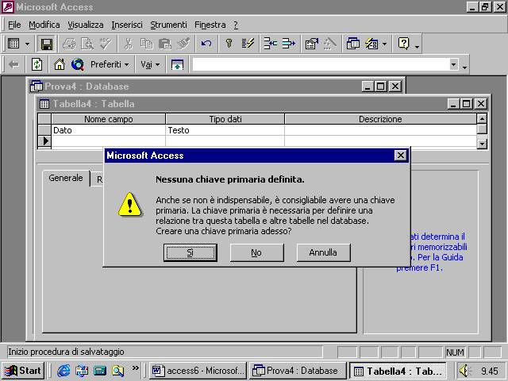
Task: Click the Format Painter brush icon
Action: tap(183, 44)
